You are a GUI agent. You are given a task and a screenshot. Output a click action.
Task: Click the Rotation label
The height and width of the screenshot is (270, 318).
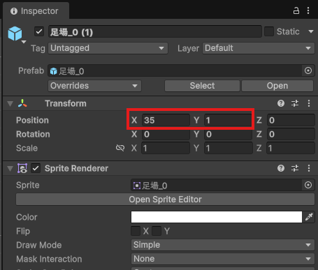pos(33,134)
